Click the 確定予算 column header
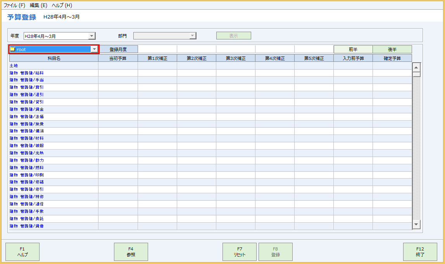 pos(392,58)
